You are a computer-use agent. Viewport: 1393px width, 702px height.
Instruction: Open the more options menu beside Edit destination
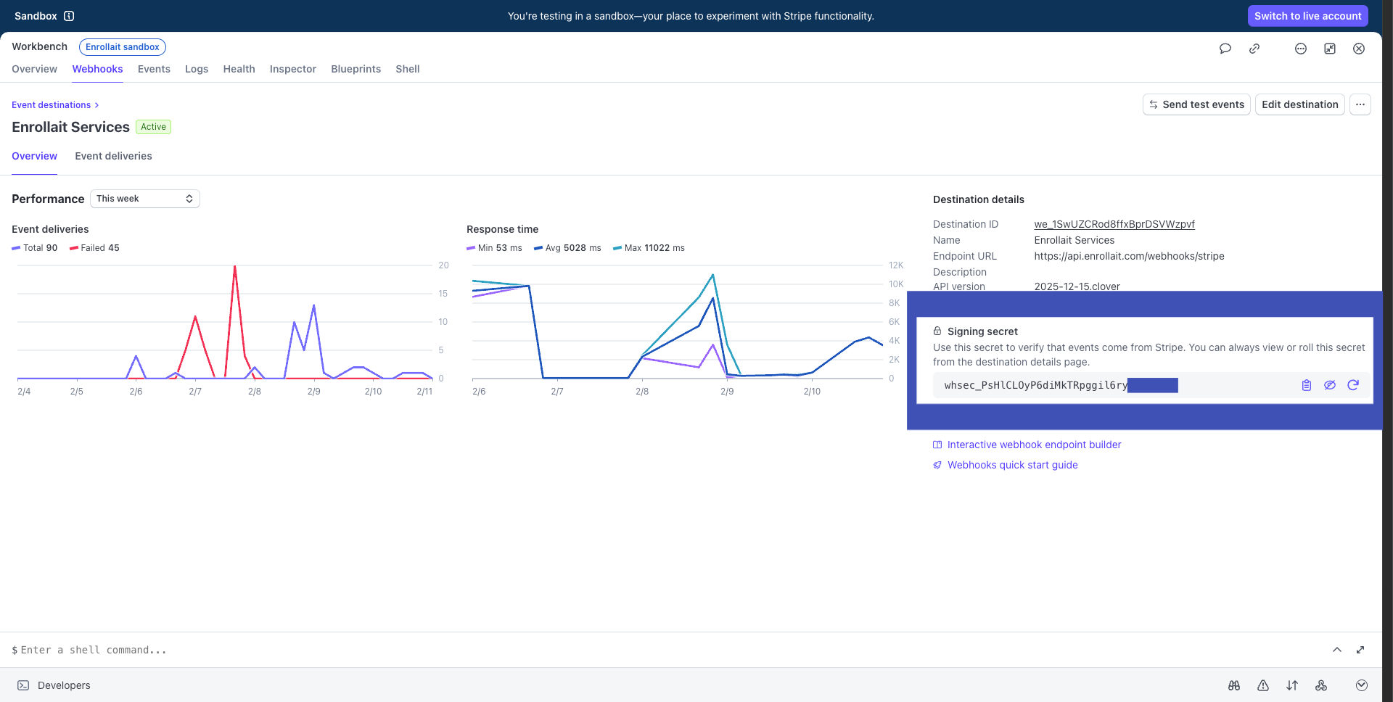point(1360,104)
